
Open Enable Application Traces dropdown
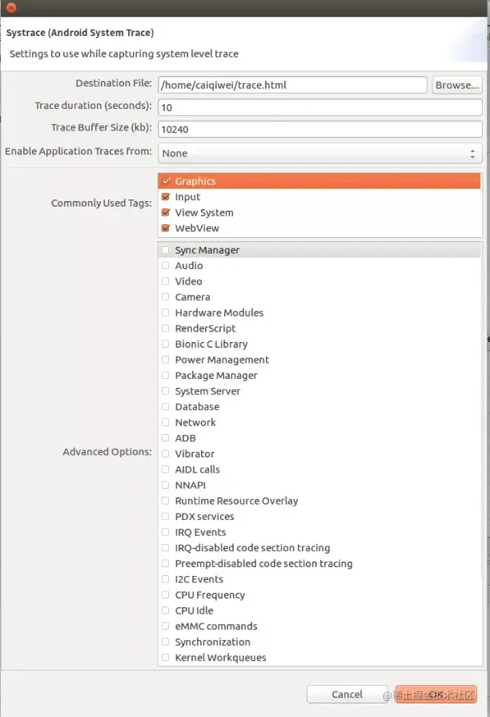click(320, 153)
